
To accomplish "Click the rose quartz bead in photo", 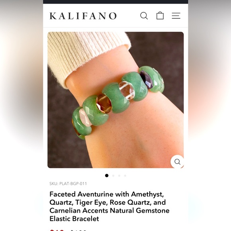I will [x=85, y=118].
